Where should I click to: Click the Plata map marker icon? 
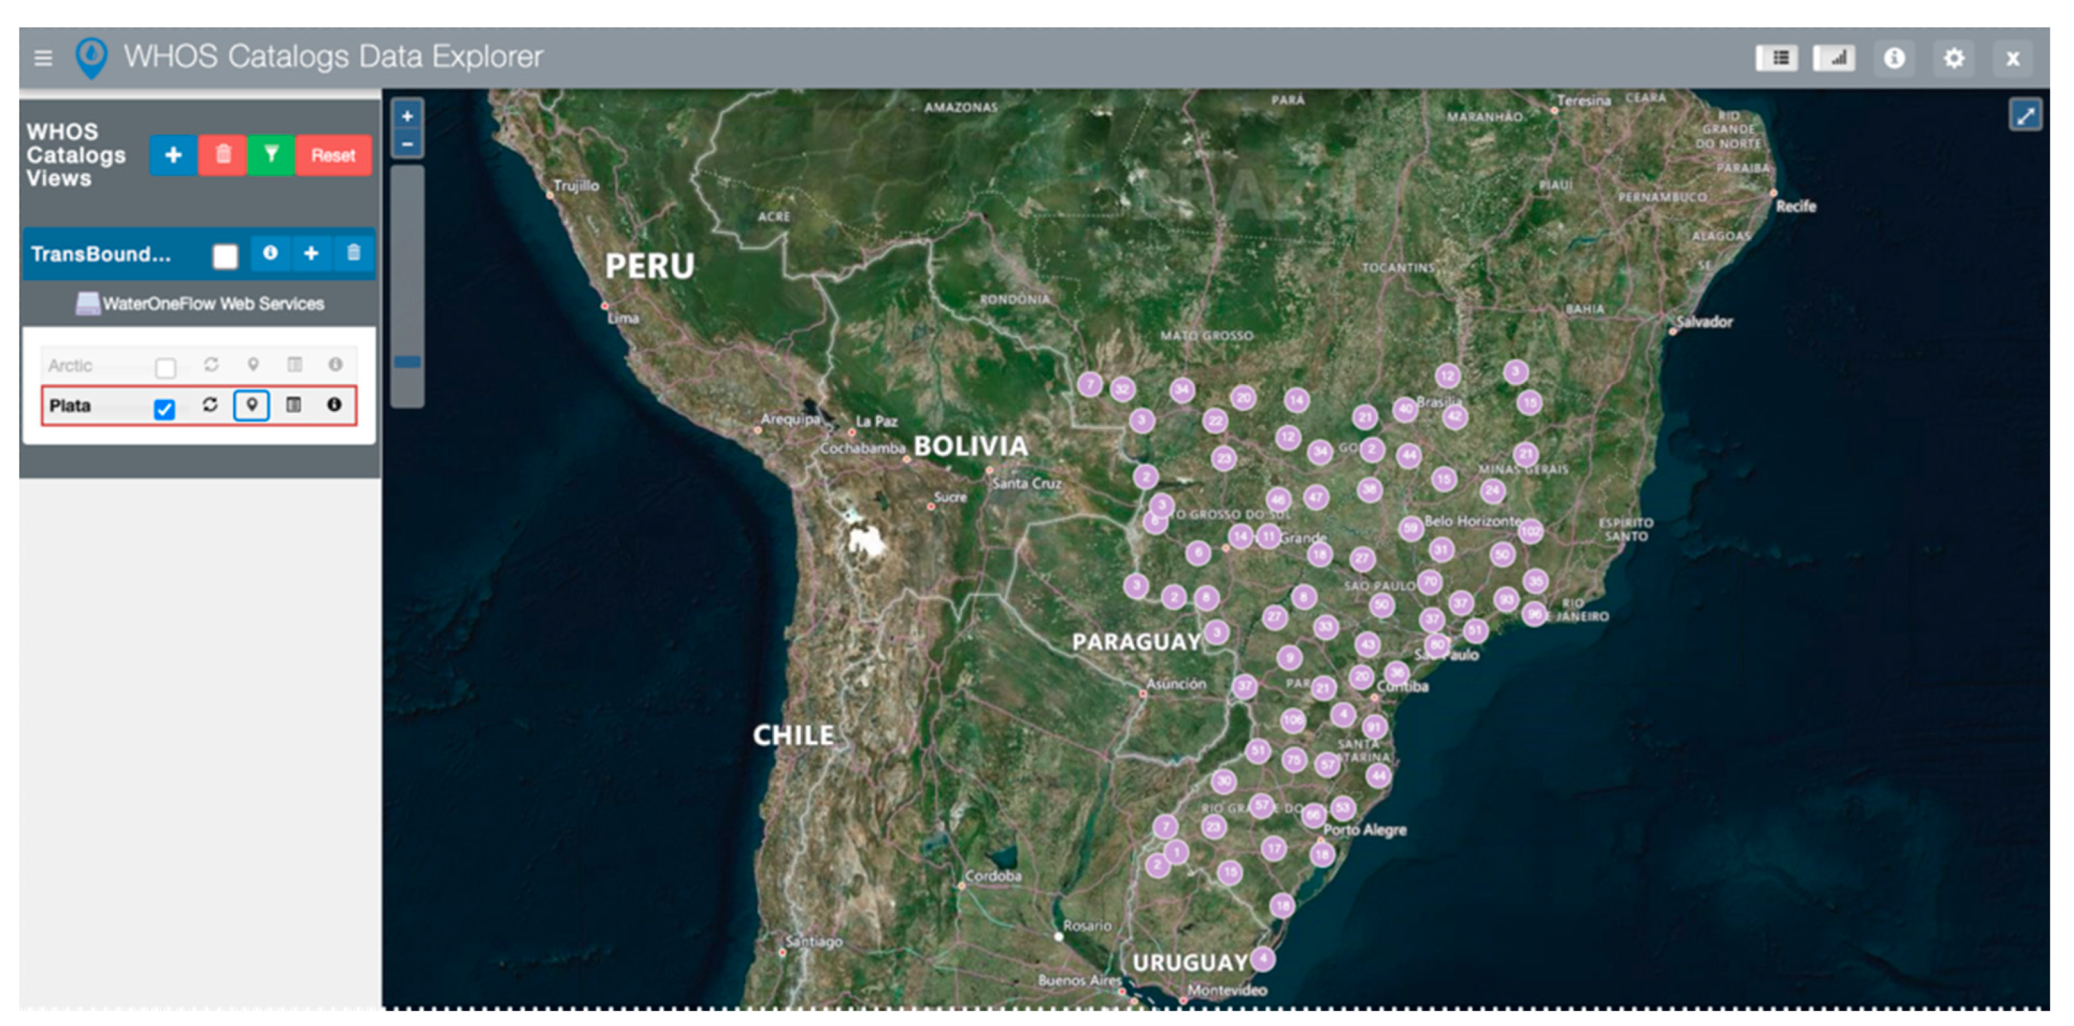(x=251, y=405)
